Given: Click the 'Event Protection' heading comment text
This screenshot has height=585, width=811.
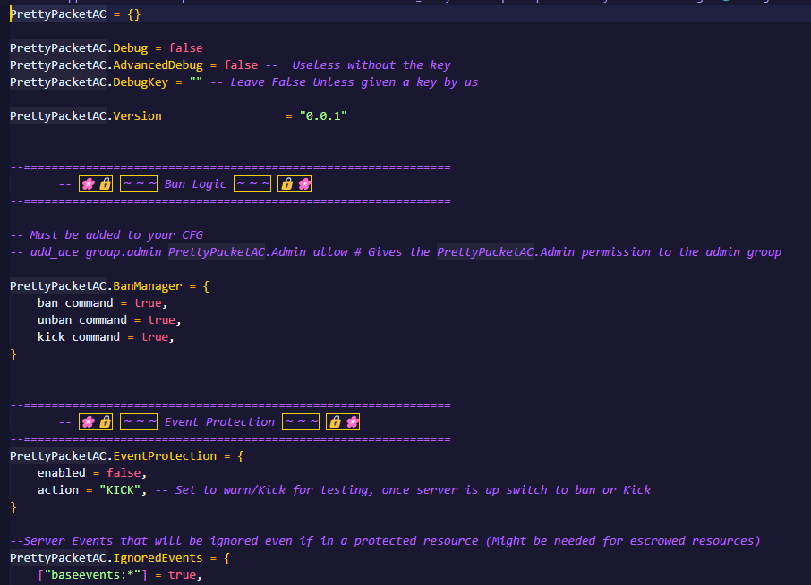Looking at the screenshot, I should [x=219, y=422].
